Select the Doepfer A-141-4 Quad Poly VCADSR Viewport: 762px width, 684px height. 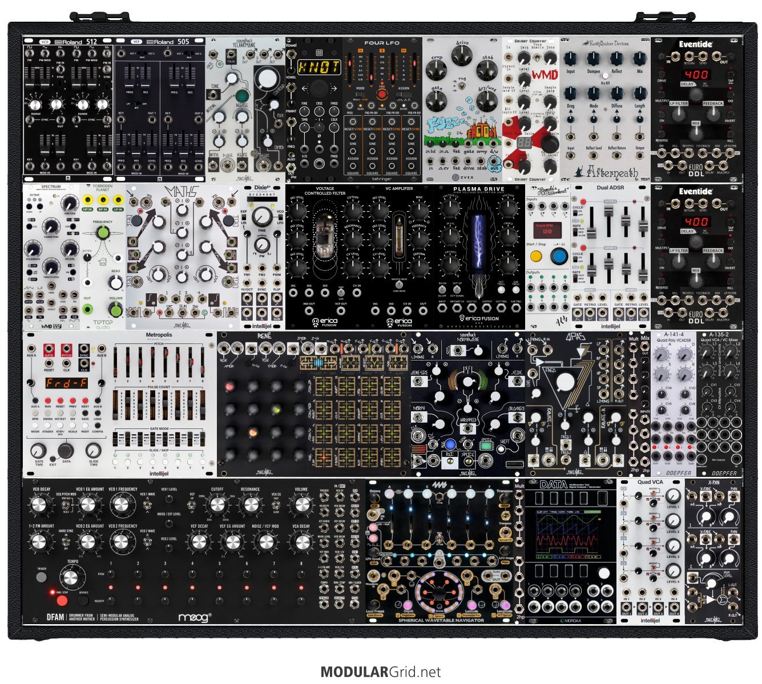point(674,403)
